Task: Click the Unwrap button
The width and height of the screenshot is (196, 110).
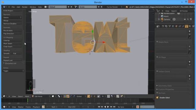Action: [x=12, y=41]
